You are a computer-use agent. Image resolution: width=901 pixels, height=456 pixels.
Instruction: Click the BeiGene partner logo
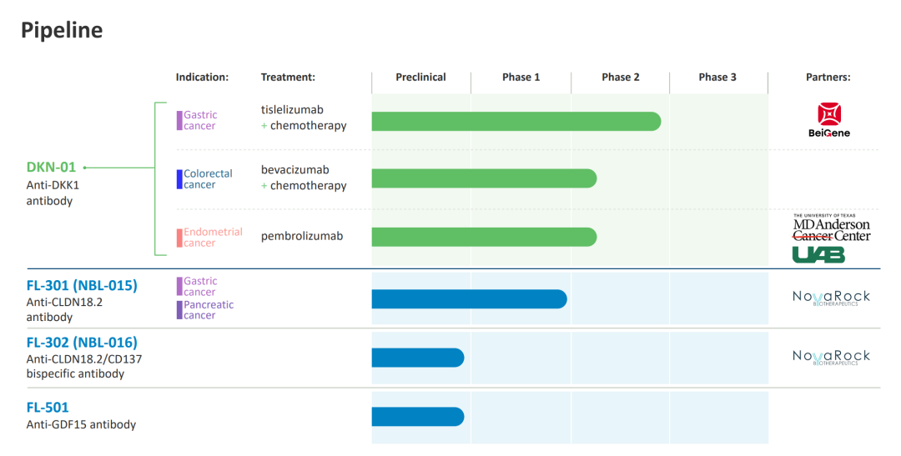pyautogui.click(x=828, y=120)
